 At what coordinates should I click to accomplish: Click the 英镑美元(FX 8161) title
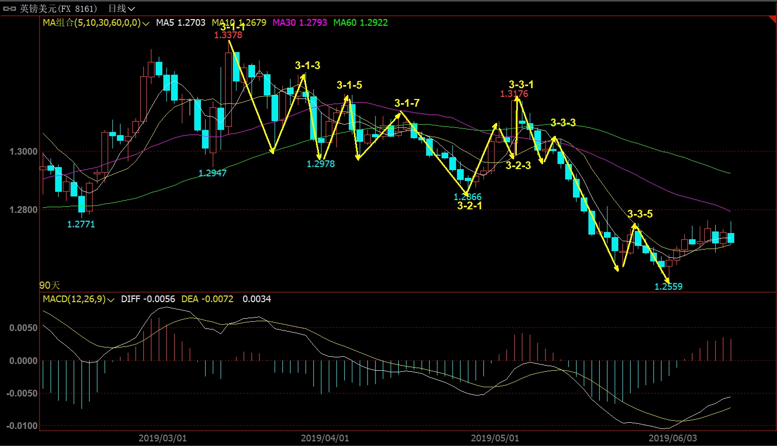pos(58,8)
